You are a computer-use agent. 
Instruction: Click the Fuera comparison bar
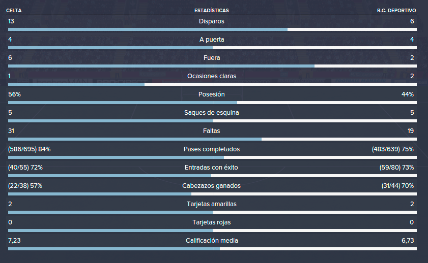tap(212, 66)
